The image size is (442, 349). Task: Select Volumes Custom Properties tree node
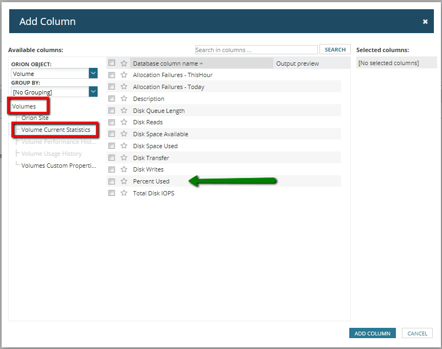pyautogui.click(x=59, y=166)
